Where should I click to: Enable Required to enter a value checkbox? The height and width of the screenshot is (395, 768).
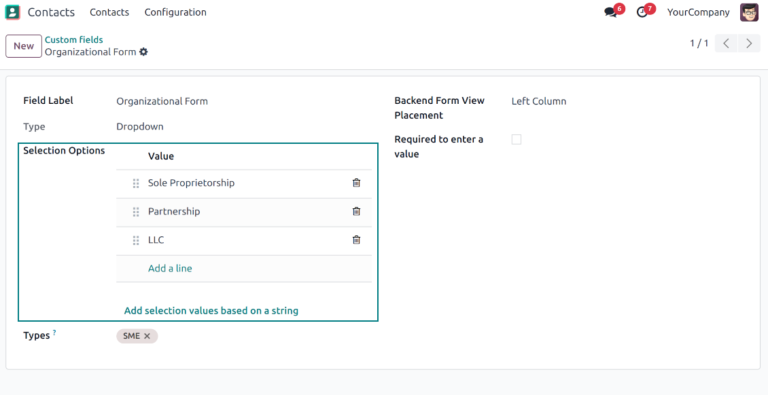(517, 139)
